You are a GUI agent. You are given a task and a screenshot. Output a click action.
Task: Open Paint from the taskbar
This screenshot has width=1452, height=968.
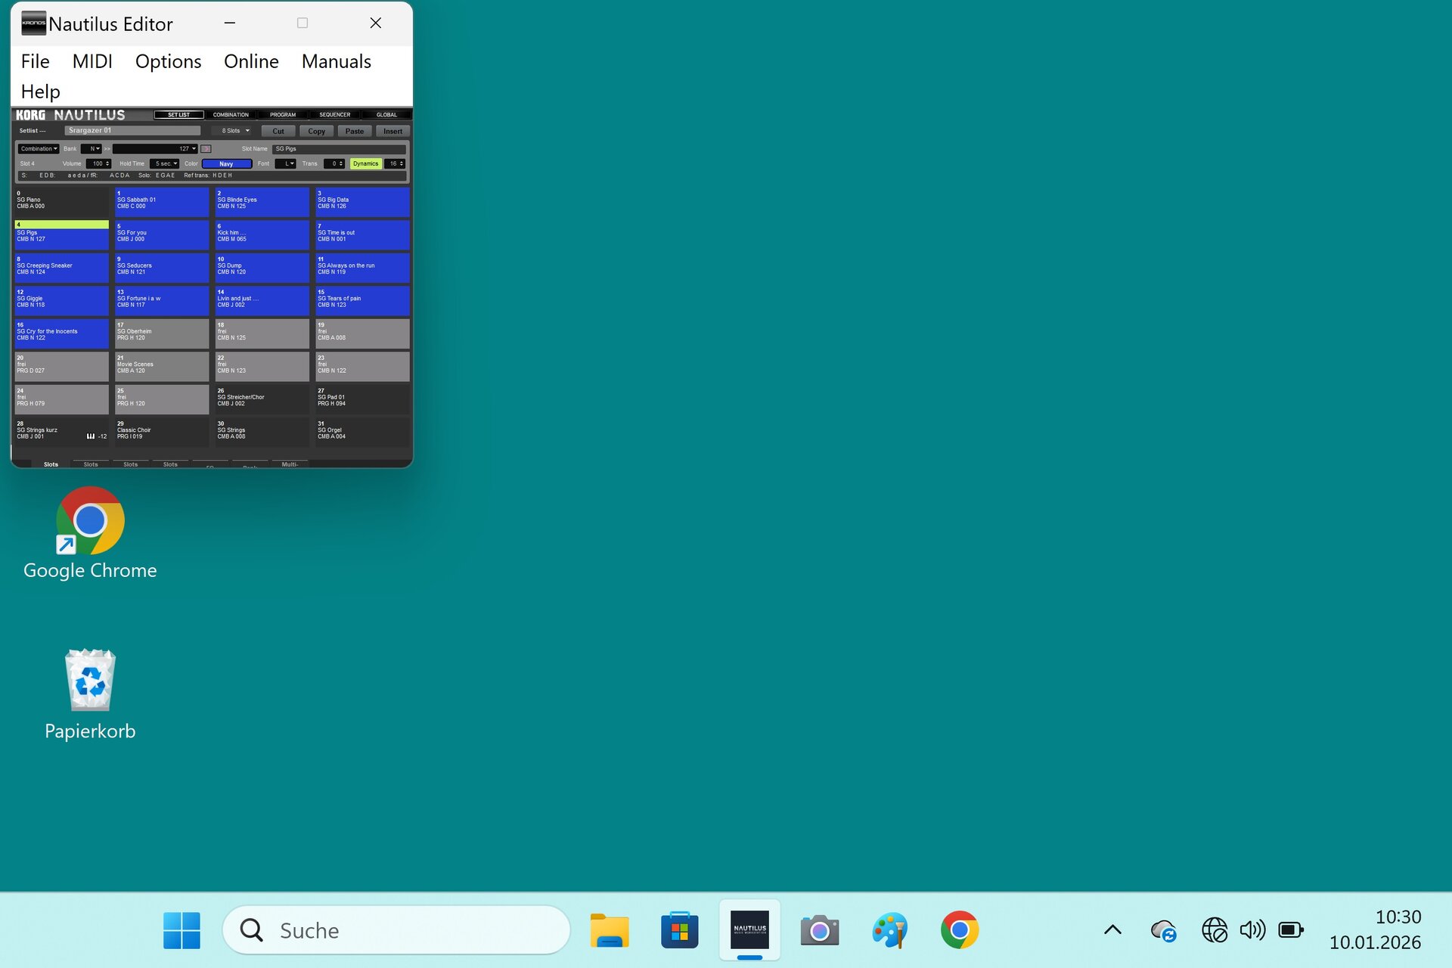click(889, 929)
